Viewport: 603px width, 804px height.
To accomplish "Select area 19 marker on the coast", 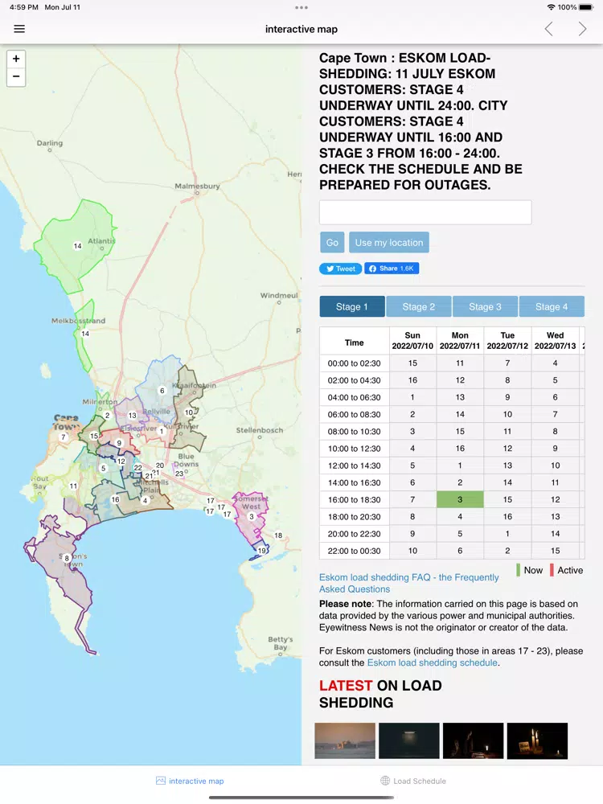I will (x=261, y=551).
